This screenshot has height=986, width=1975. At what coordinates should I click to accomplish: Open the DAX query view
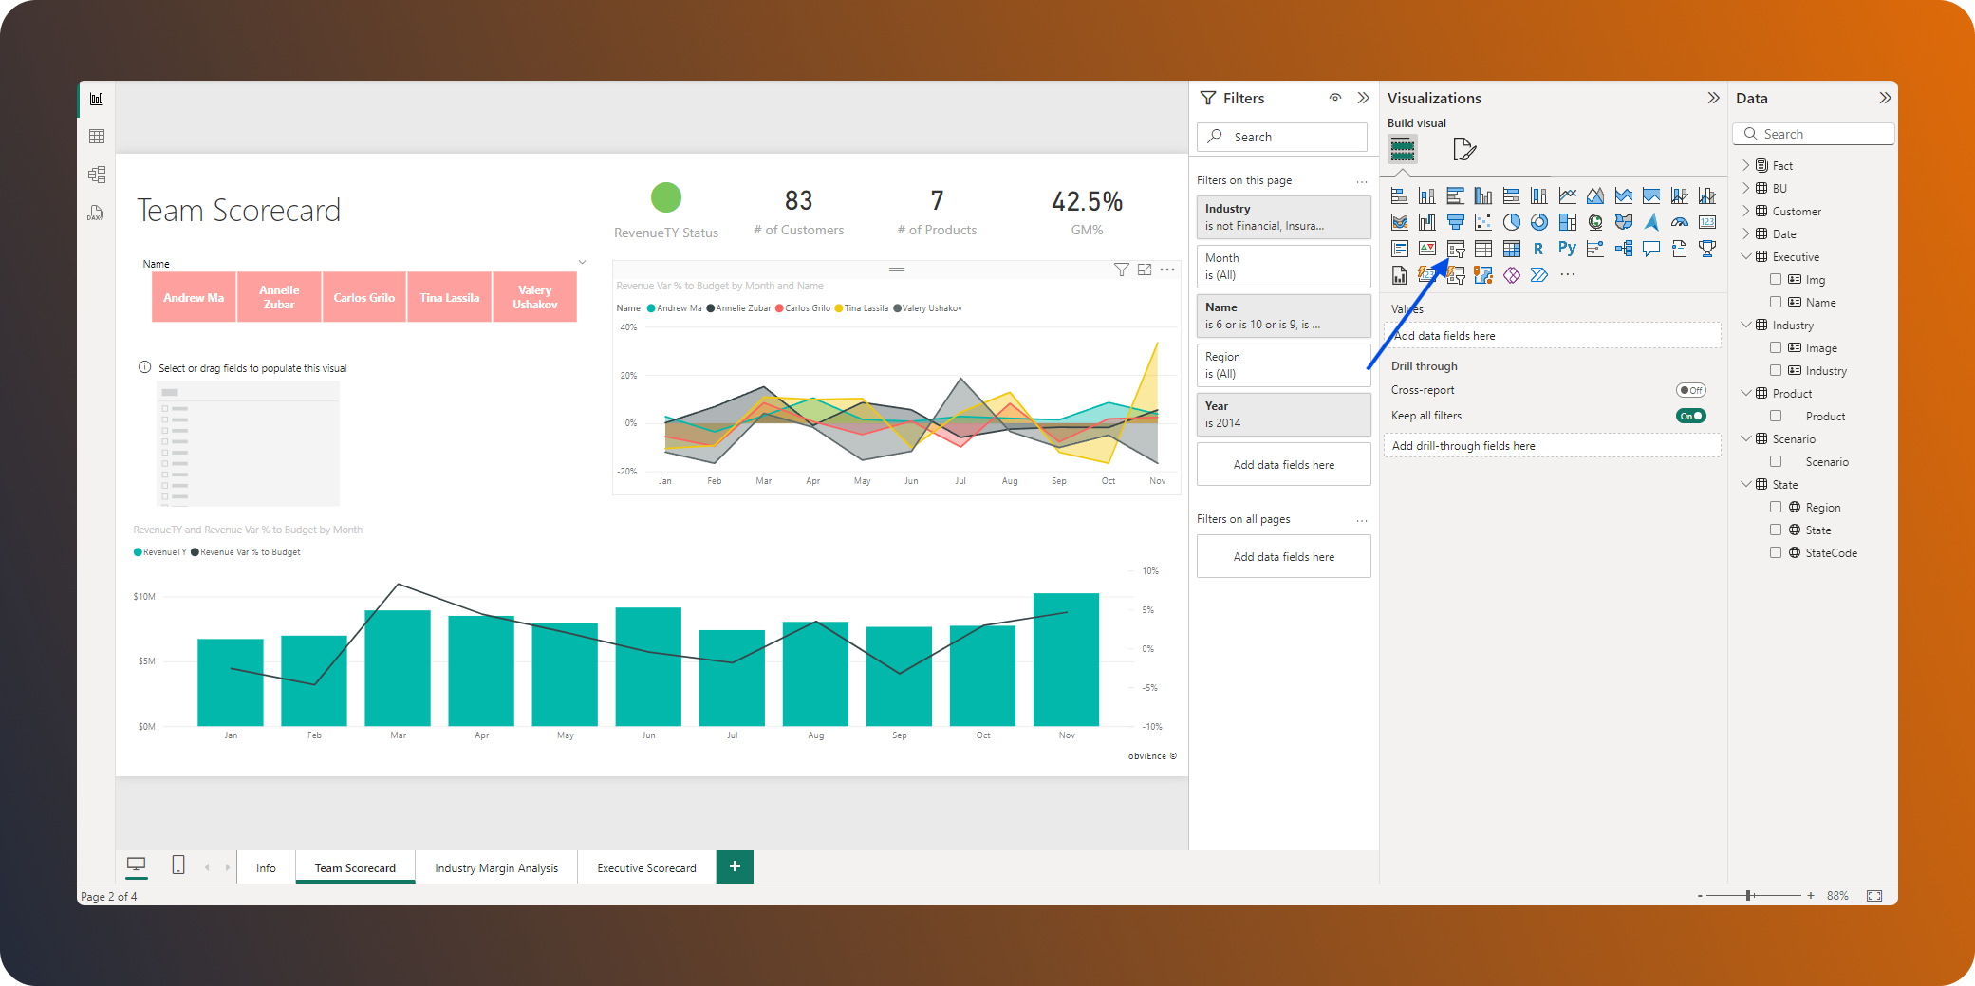[x=96, y=212]
